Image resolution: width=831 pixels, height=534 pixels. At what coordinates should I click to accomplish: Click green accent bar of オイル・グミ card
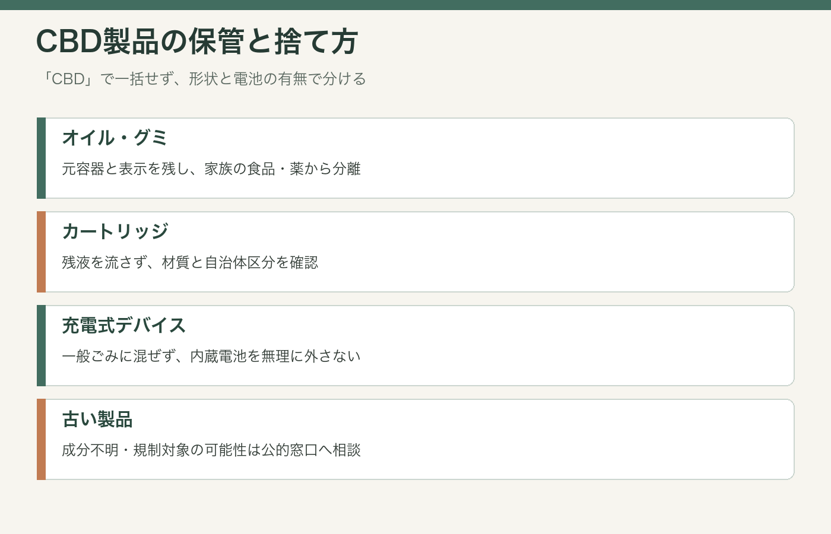tap(41, 158)
